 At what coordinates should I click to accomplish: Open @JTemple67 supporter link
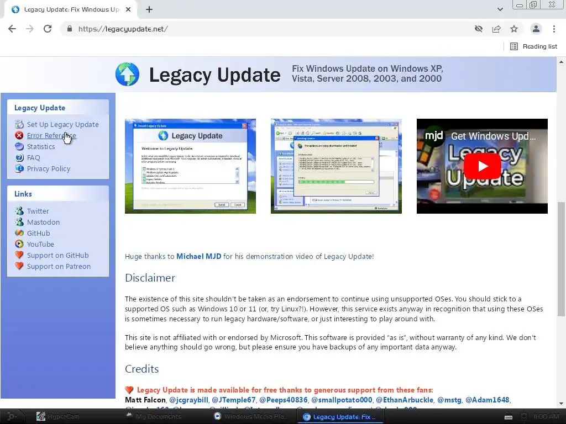coord(234,400)
